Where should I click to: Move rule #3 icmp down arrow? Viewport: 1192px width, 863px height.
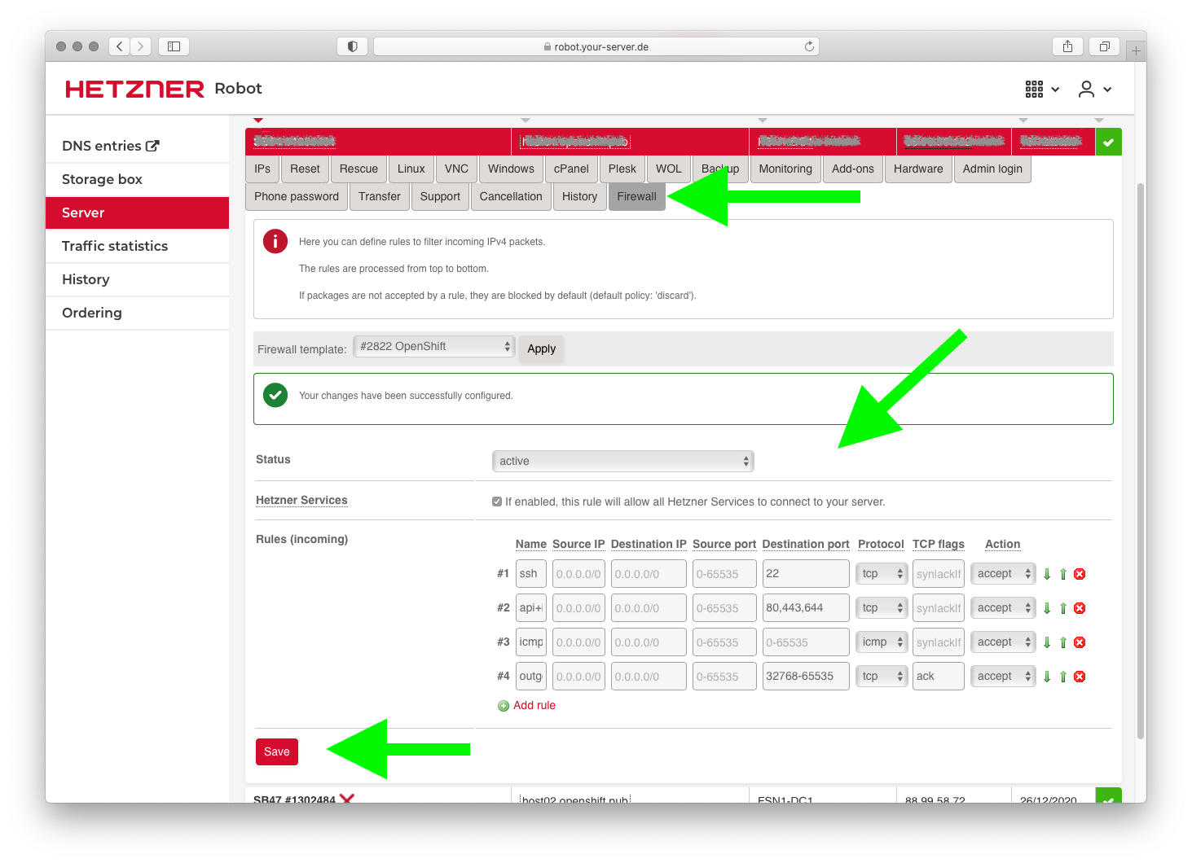(x=1047, y=642)
